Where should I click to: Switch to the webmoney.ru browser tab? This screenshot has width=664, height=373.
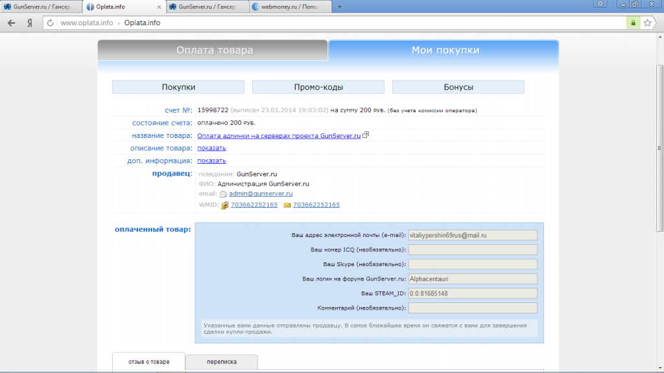pos(289,6)
